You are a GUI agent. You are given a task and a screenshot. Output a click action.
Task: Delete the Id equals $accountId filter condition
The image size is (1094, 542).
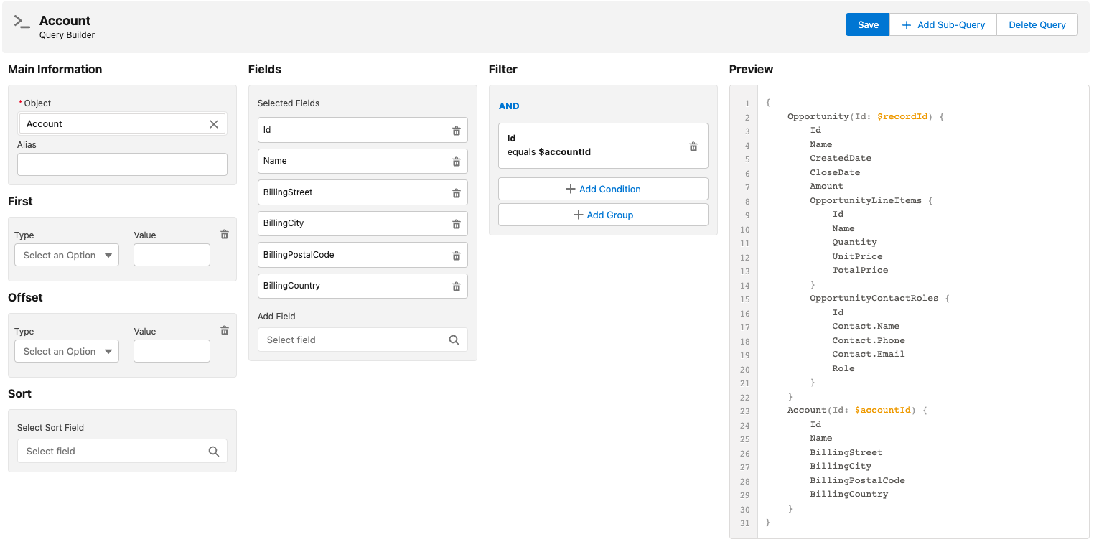pos(693,146)
